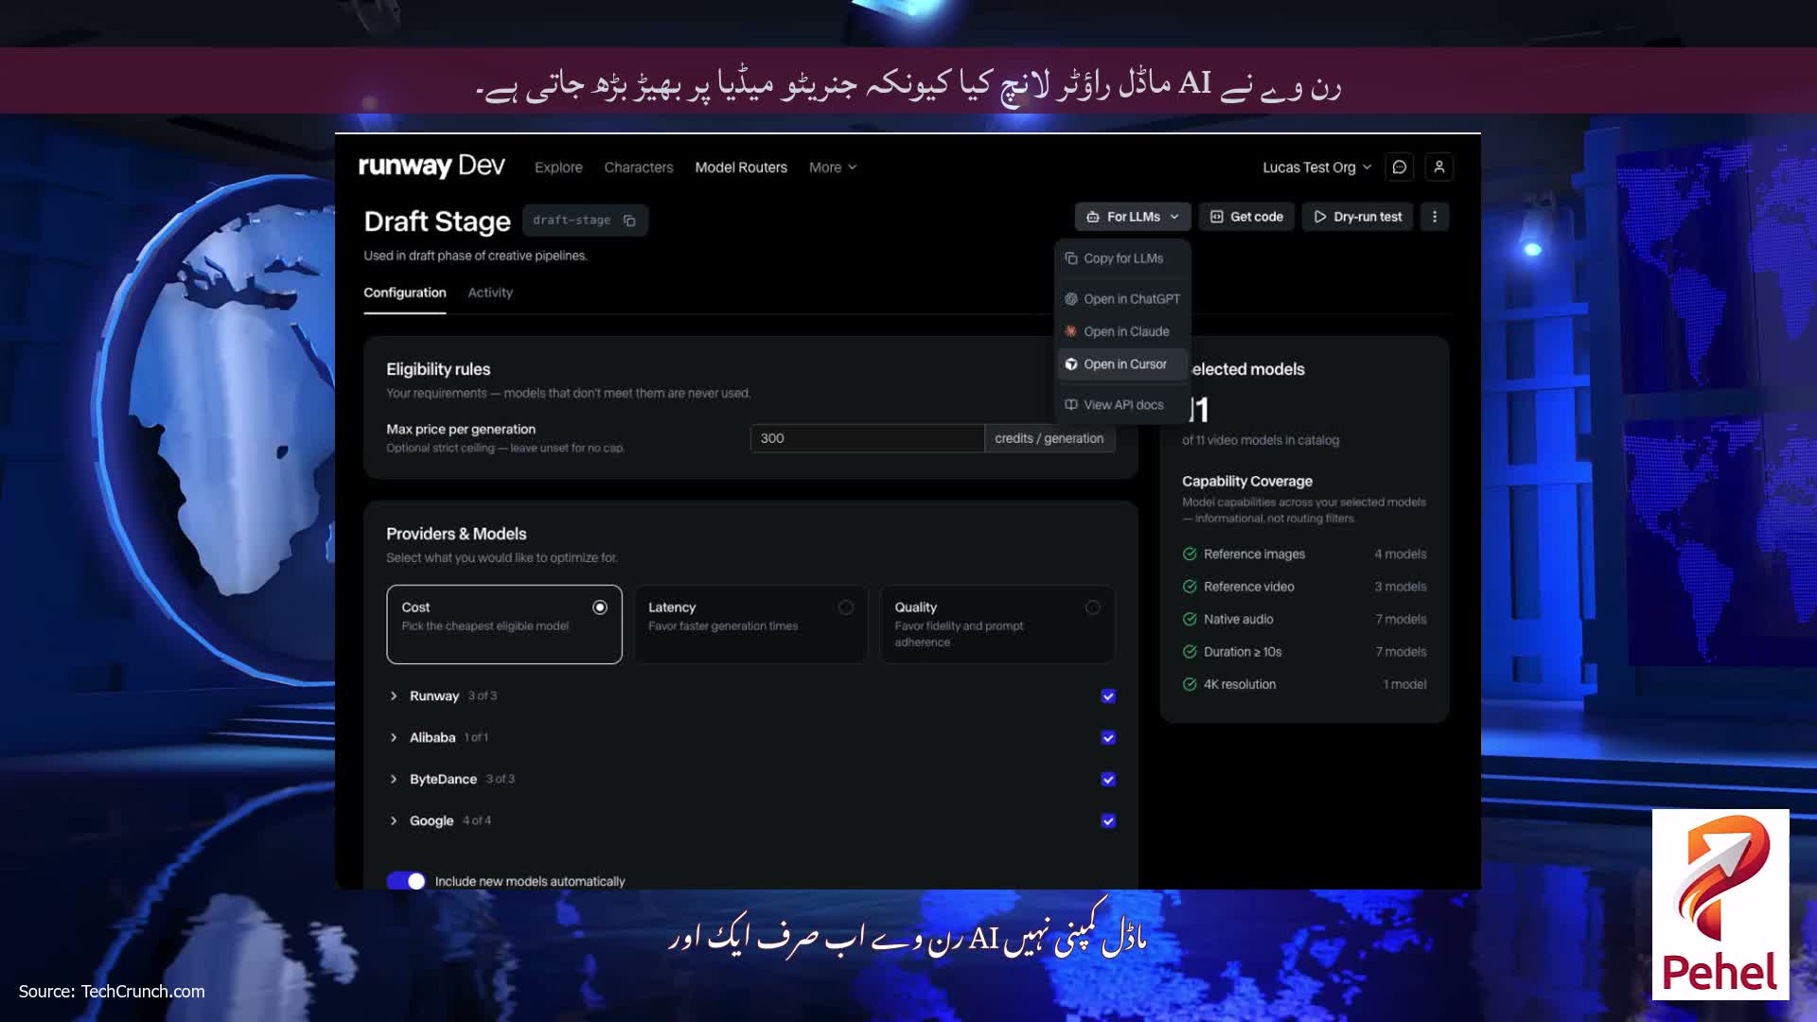Click the Eligibility rules heading
This screenshot has width=1817, height=1022.
(x=438, y=369)
